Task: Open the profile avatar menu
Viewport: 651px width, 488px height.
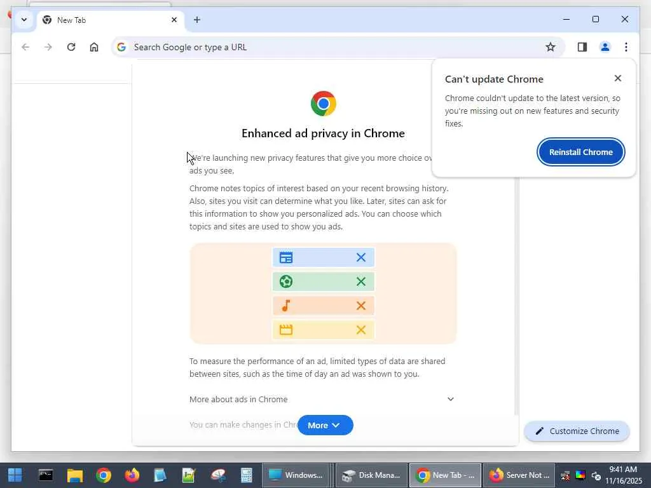Action: coord(605,47)
